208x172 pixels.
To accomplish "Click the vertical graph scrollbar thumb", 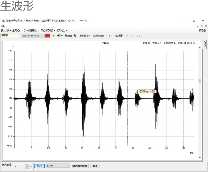I will [200, 81].
